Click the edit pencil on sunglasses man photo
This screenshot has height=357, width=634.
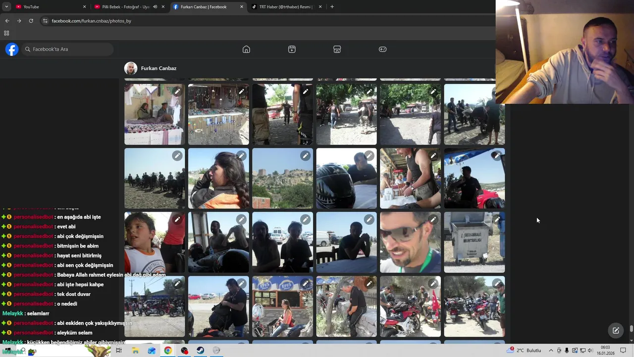coord(433,220)
